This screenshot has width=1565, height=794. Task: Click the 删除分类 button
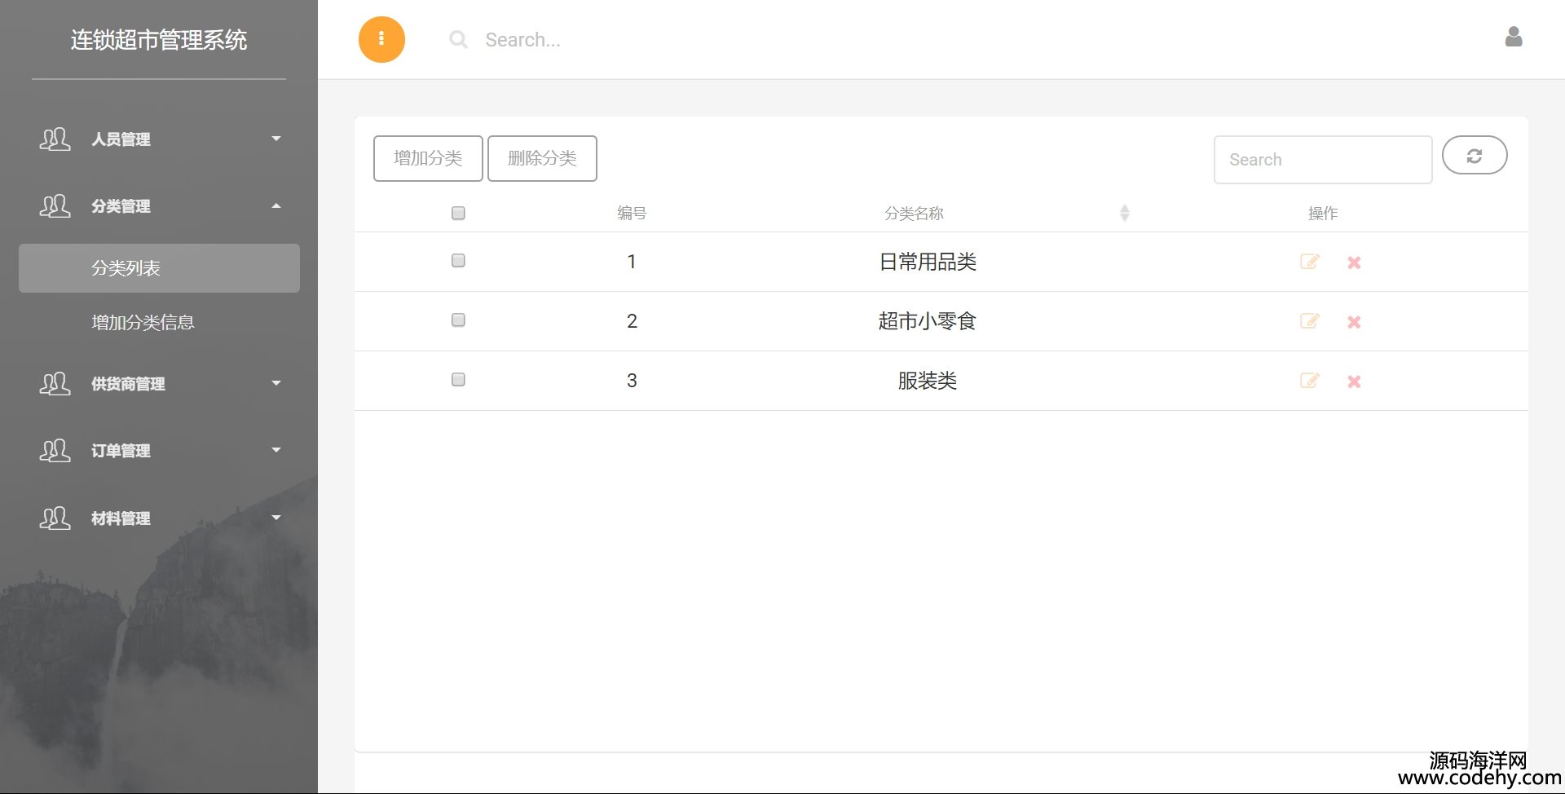coord(542,158)
